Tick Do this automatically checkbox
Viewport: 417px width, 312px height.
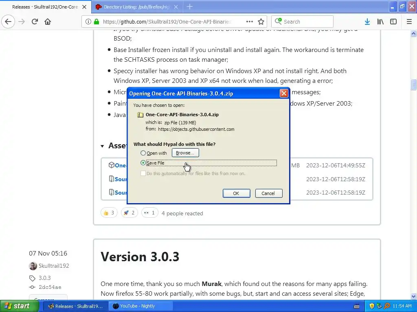(143, 173)
